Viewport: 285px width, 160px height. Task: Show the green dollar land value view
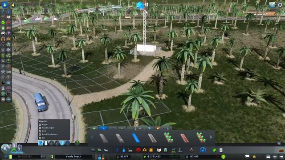tap(3, 55)
